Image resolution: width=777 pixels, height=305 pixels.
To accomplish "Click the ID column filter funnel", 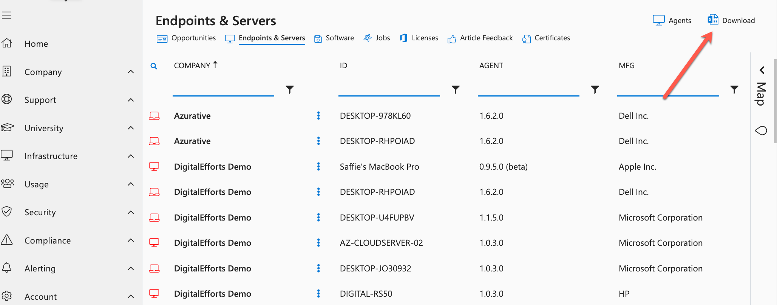I will 456,89.
